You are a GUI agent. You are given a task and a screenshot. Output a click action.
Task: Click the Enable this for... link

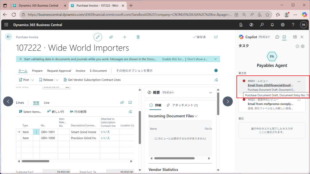click(x=173, y=59)
